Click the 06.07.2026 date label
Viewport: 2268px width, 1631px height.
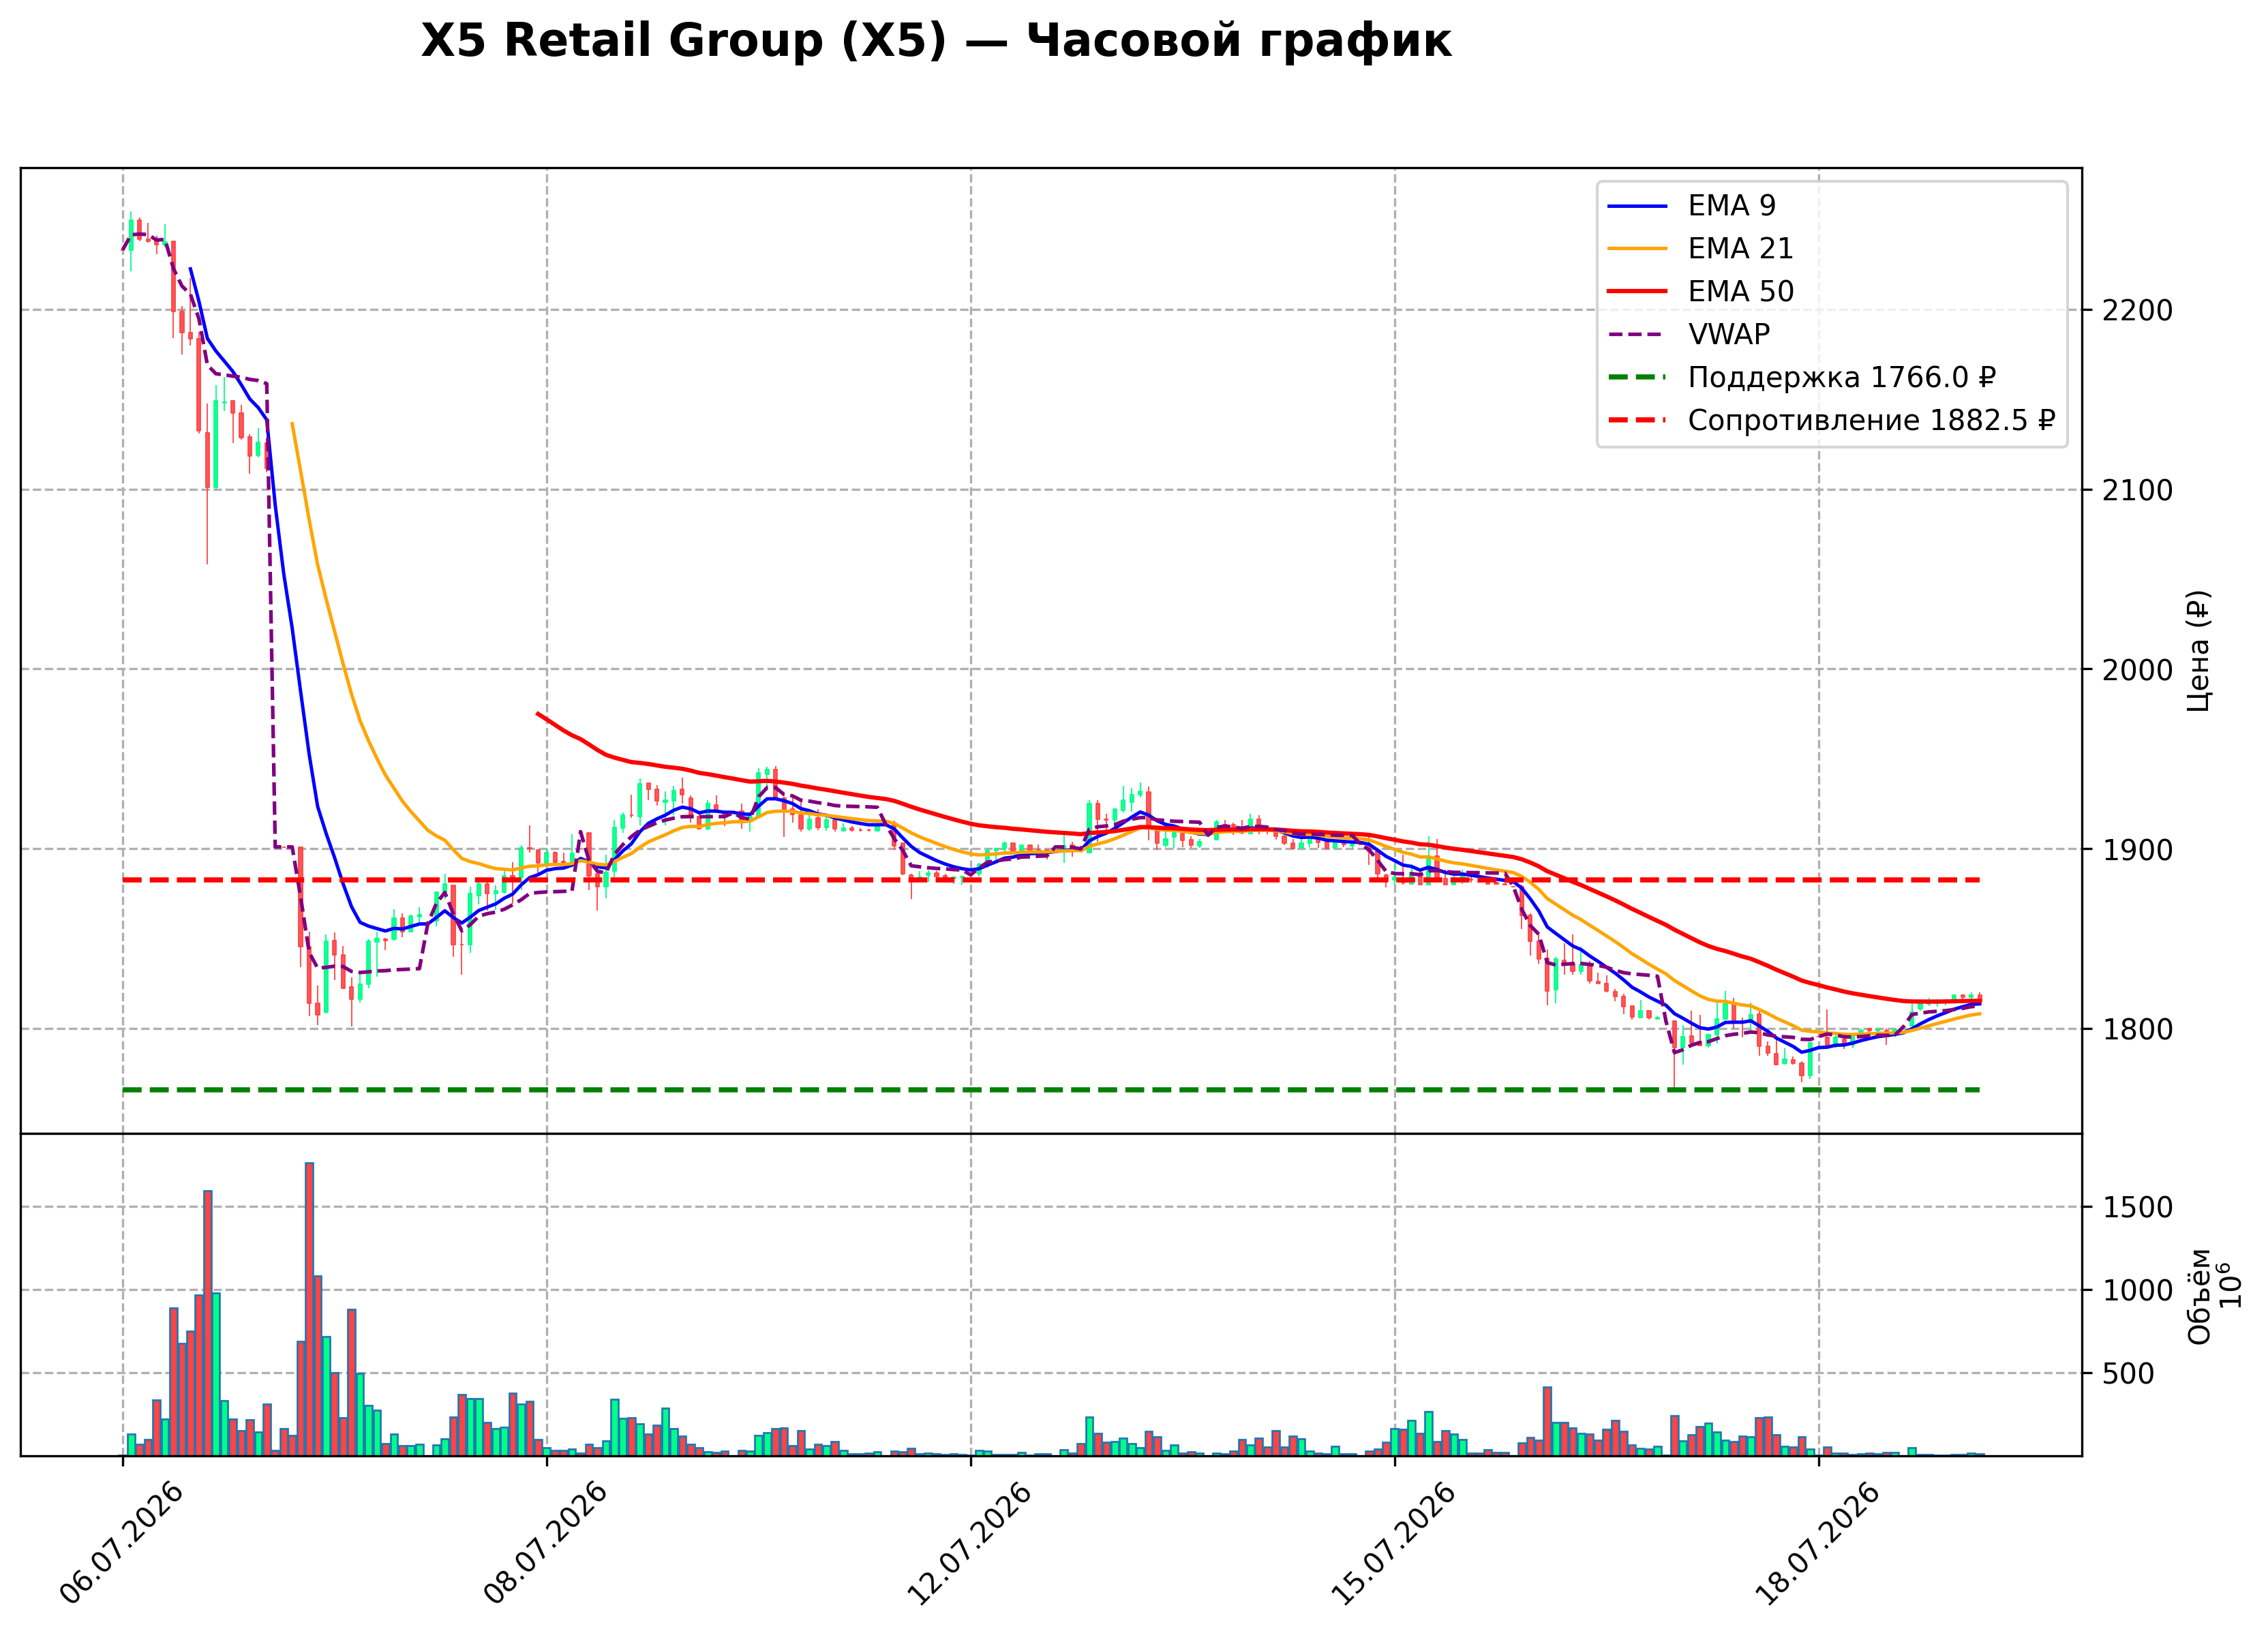(122, 1543)
